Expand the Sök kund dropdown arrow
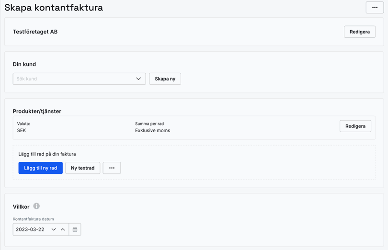The image size is (388, 250). click(138, 79)
